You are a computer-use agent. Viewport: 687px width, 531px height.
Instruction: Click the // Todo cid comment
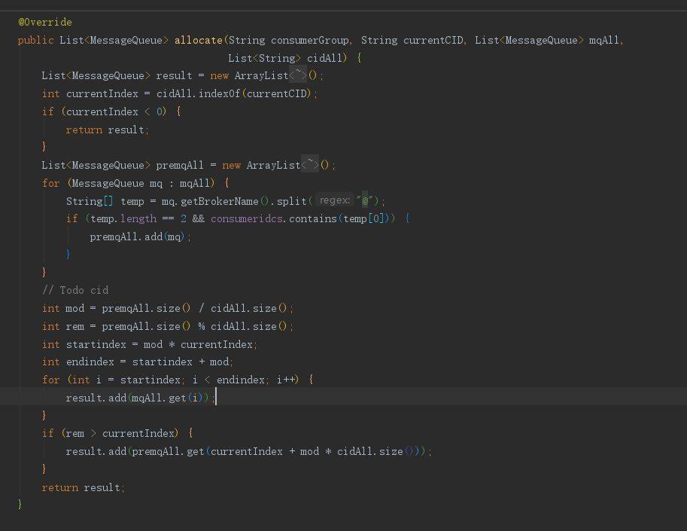tap(75, 290)
